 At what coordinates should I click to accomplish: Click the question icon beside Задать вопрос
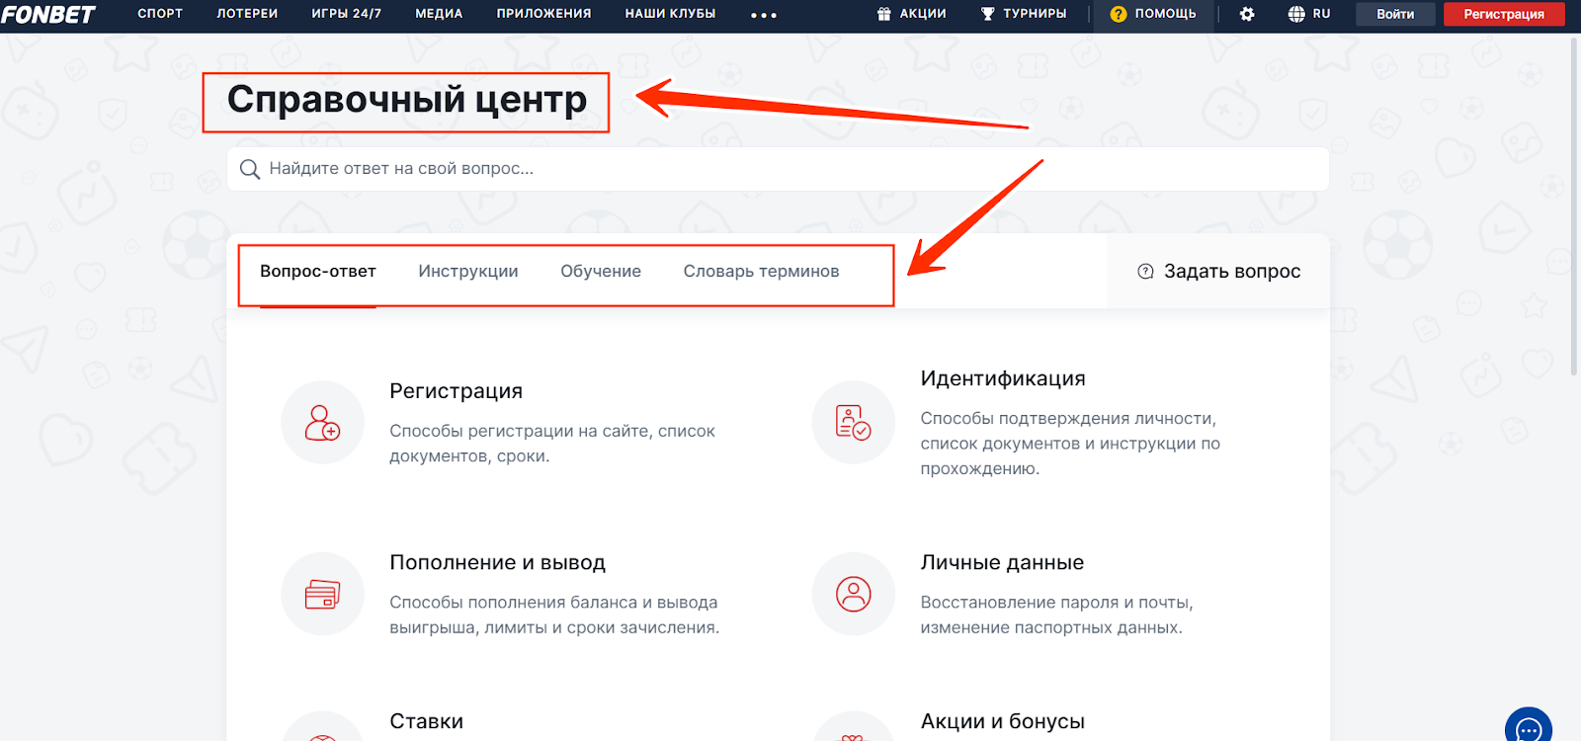pos(1145,272)
